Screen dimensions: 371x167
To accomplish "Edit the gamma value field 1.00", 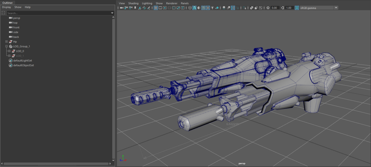I will click(289, 8).
